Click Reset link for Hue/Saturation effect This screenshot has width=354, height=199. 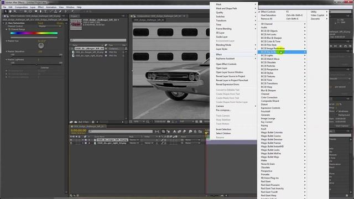pos(40,23)
